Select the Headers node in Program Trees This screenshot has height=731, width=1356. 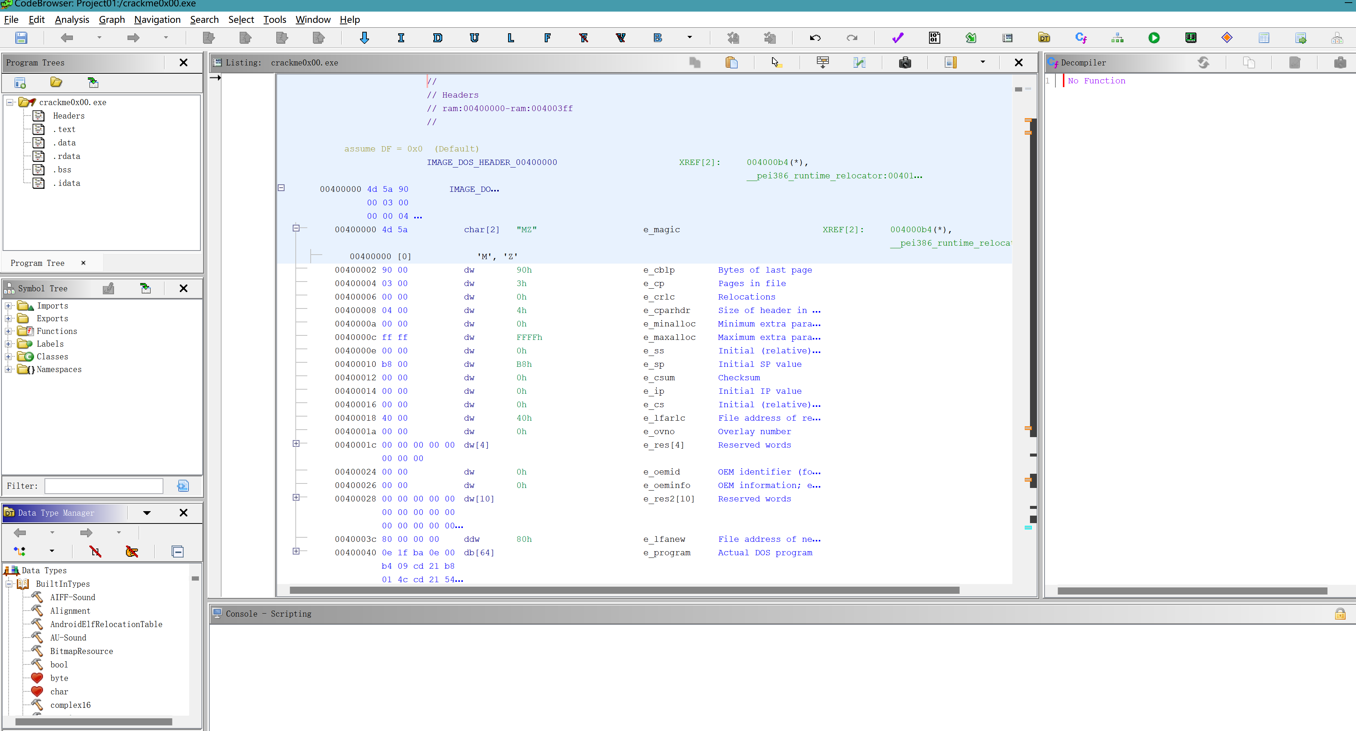(x=68, y=115)
